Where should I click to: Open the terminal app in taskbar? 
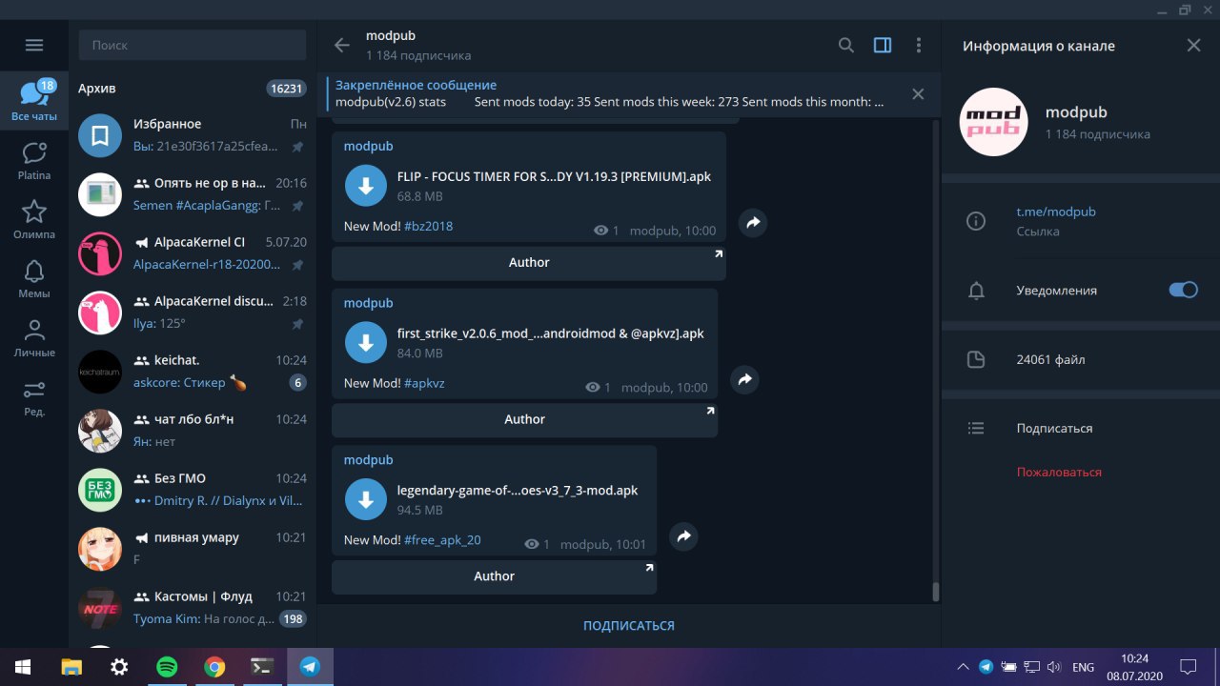coord(262,667)
